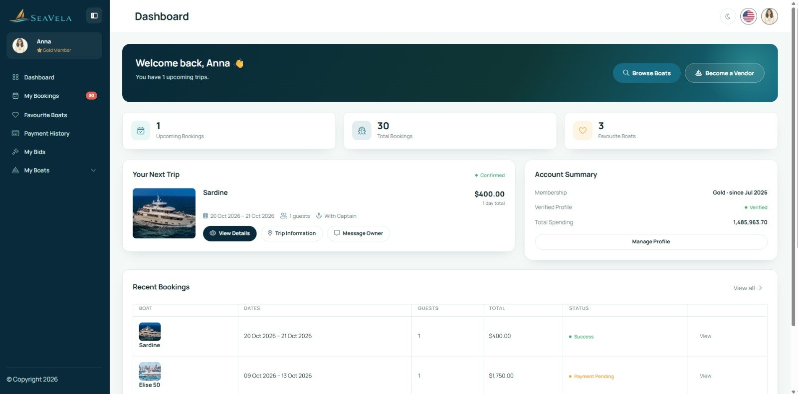Open language selector US flag
Screen dimensions: 798x394
(748, 16)
